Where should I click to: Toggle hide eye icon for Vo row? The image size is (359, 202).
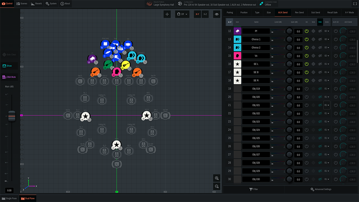[x=320, y=56]
